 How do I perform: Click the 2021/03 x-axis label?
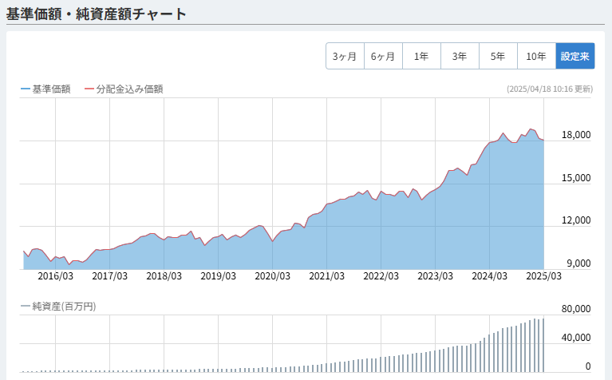pyautogui.click(x=326, y=276)
